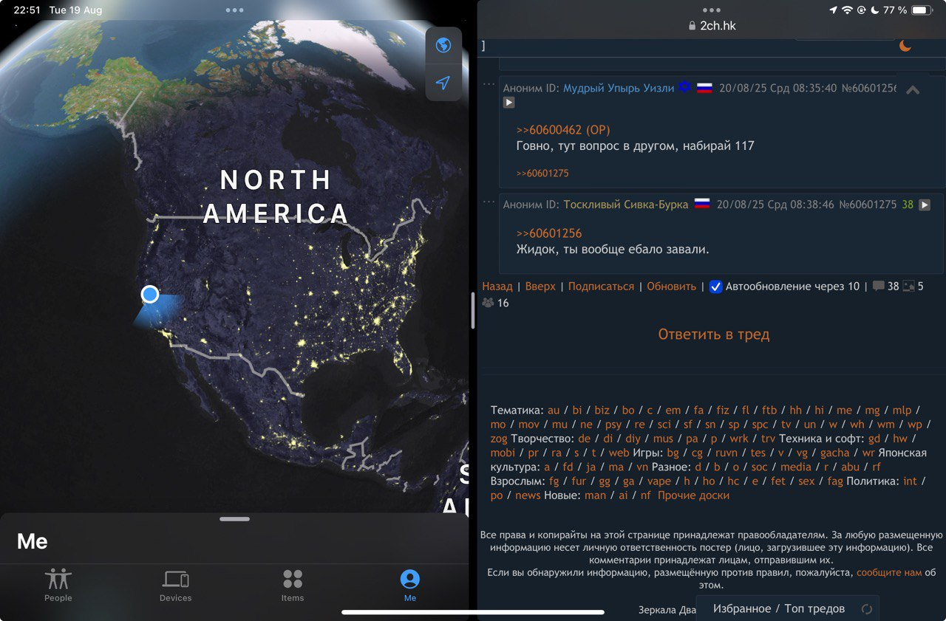
Task: Open the news board link
Action: (528, 495)
